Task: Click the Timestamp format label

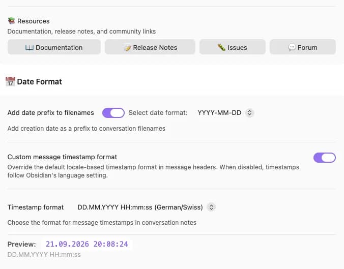Action: click(x=36, y=207)
